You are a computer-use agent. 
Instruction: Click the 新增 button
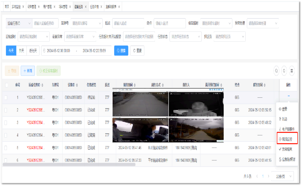click(x=28, y=71)
